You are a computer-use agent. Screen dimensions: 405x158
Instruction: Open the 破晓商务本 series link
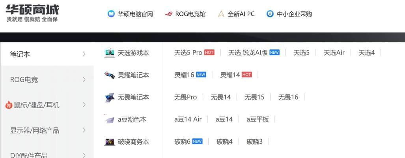coord(133,142)
